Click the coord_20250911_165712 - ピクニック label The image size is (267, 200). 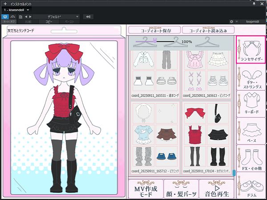(155, 171)
